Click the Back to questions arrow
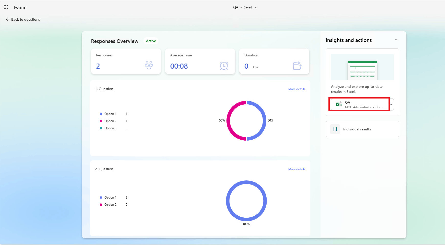The width and height of the screenshot is (445, 245). [8, 19]
